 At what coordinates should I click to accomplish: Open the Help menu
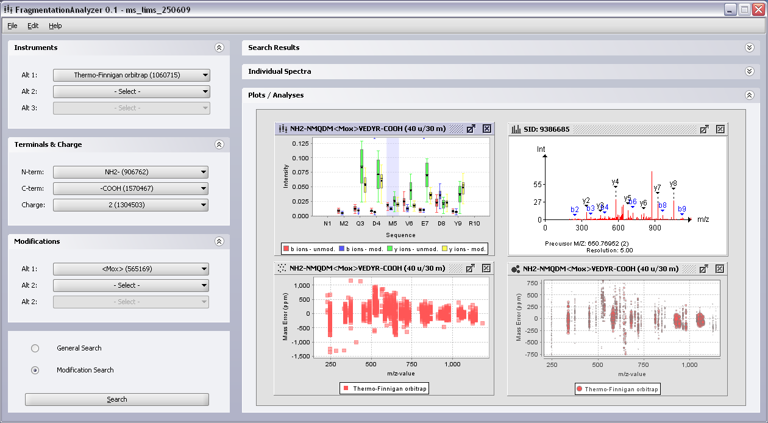click(55, 26)
